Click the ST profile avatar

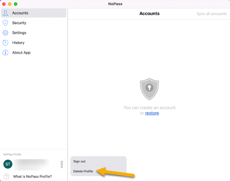click(x=8, y=164)
